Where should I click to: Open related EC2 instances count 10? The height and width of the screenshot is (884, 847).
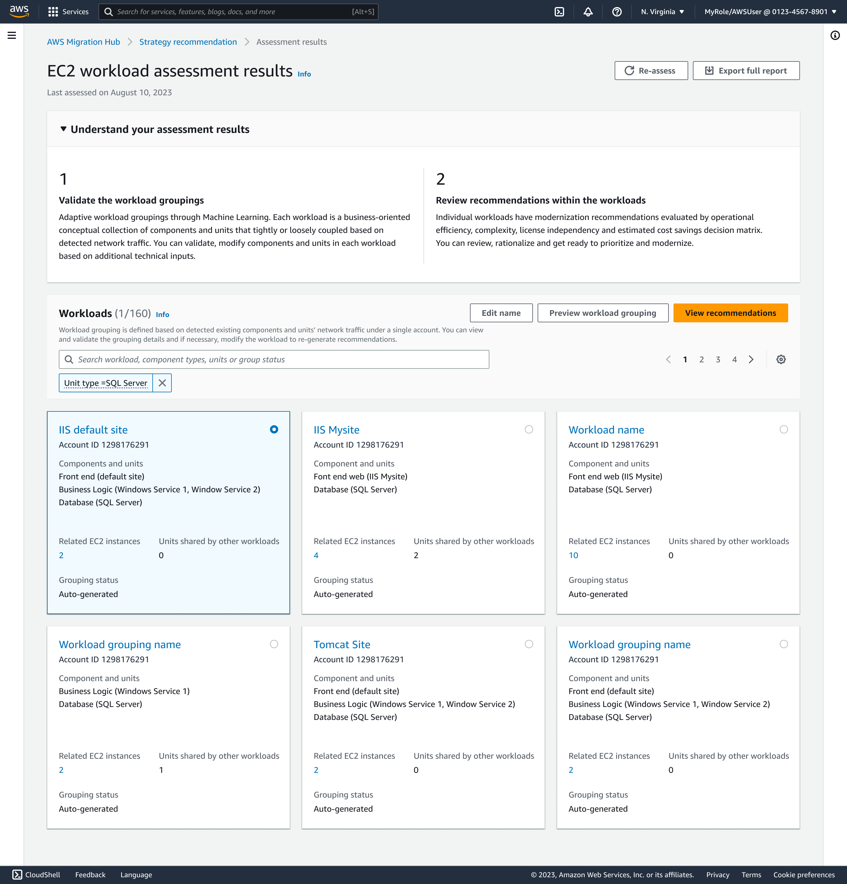click(573, 556)
